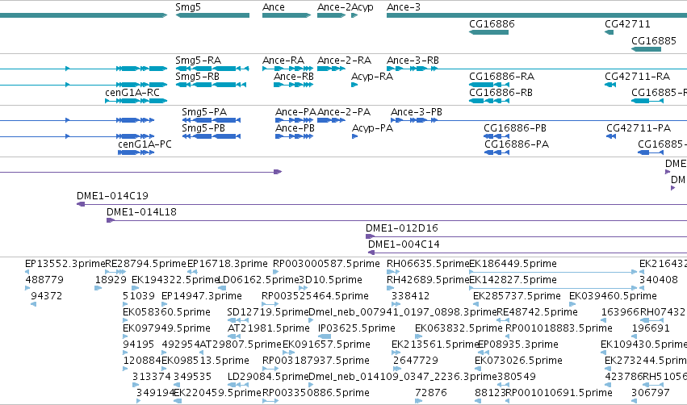687x405 pixels.
Task: Click the cenG1A-PC CDS label
Action: pos(145,144)
